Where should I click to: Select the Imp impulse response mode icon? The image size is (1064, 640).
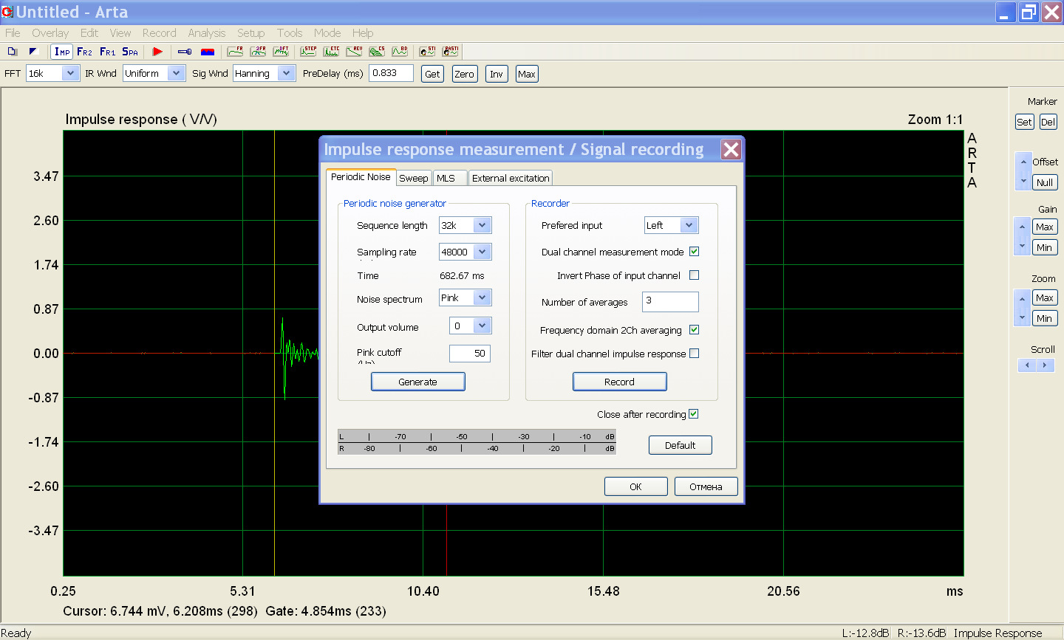(62, 52)
